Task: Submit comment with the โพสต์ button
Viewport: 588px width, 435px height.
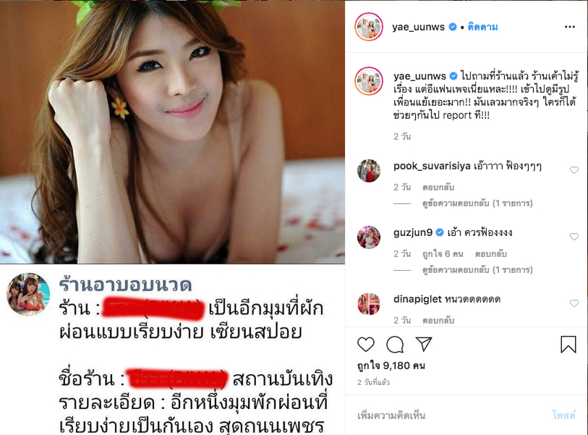Action: point(563,415)
